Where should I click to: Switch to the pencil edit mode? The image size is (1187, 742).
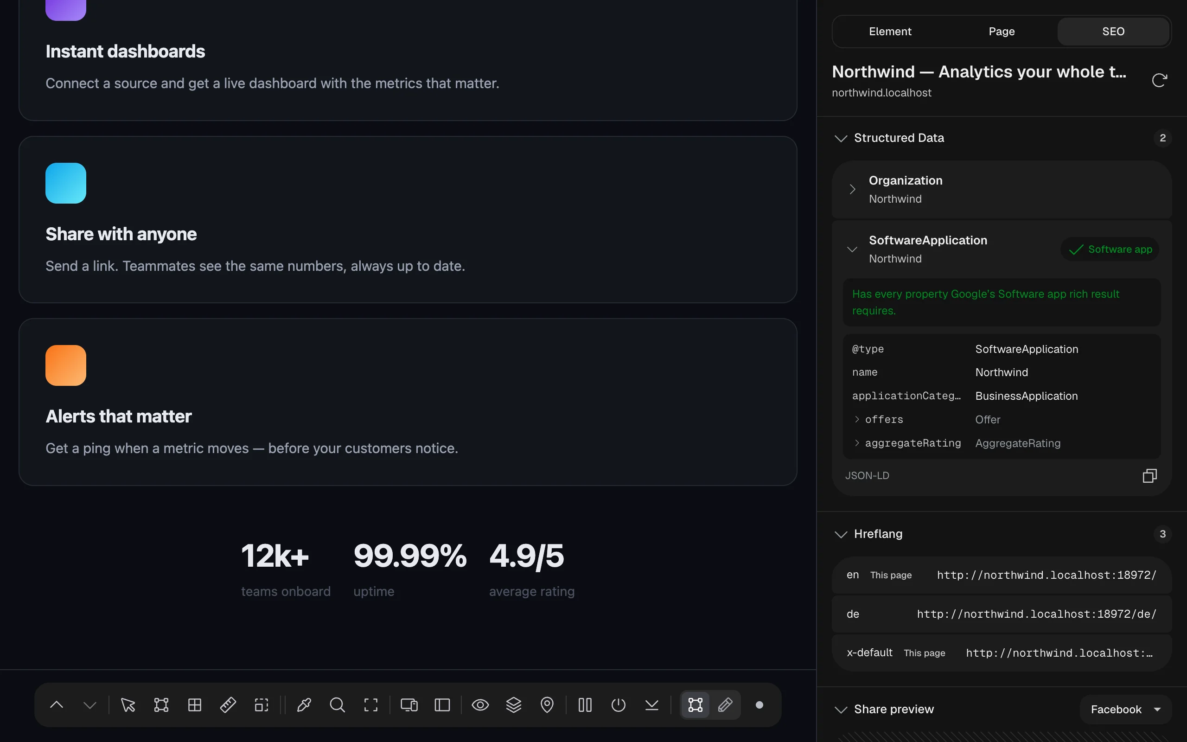pyautogui.click(x=726, y=705)
